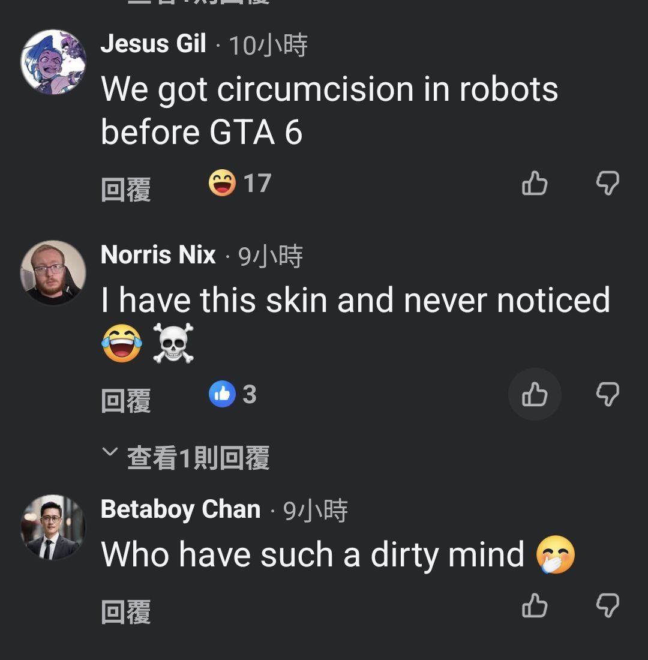This screenshot has height=660, width=648.
Task: Open Jesus Gil's profile picture
Action: point(53,62)
